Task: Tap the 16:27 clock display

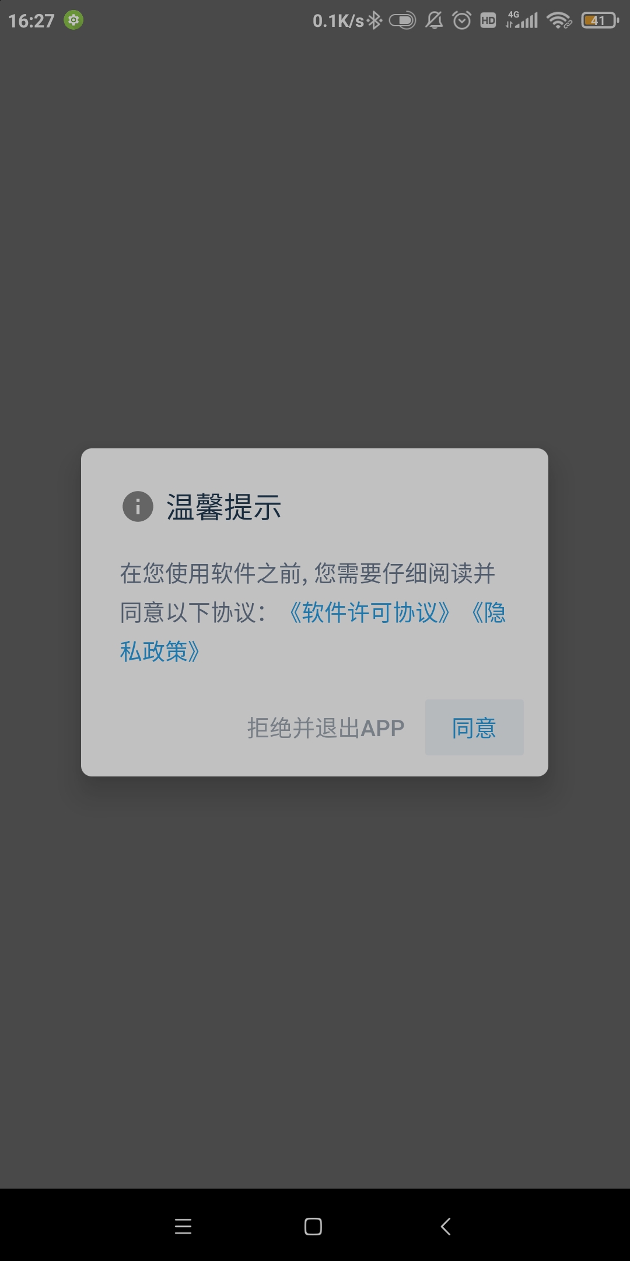Action: (32, 21)
